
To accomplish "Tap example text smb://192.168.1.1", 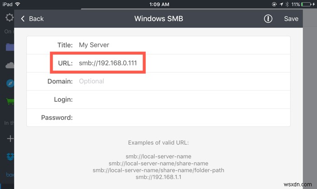I will tap(158, 177).
